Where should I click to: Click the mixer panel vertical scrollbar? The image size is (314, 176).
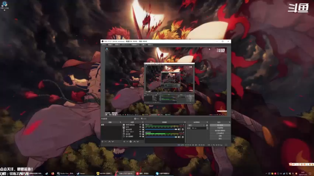[x=185, y=133]
